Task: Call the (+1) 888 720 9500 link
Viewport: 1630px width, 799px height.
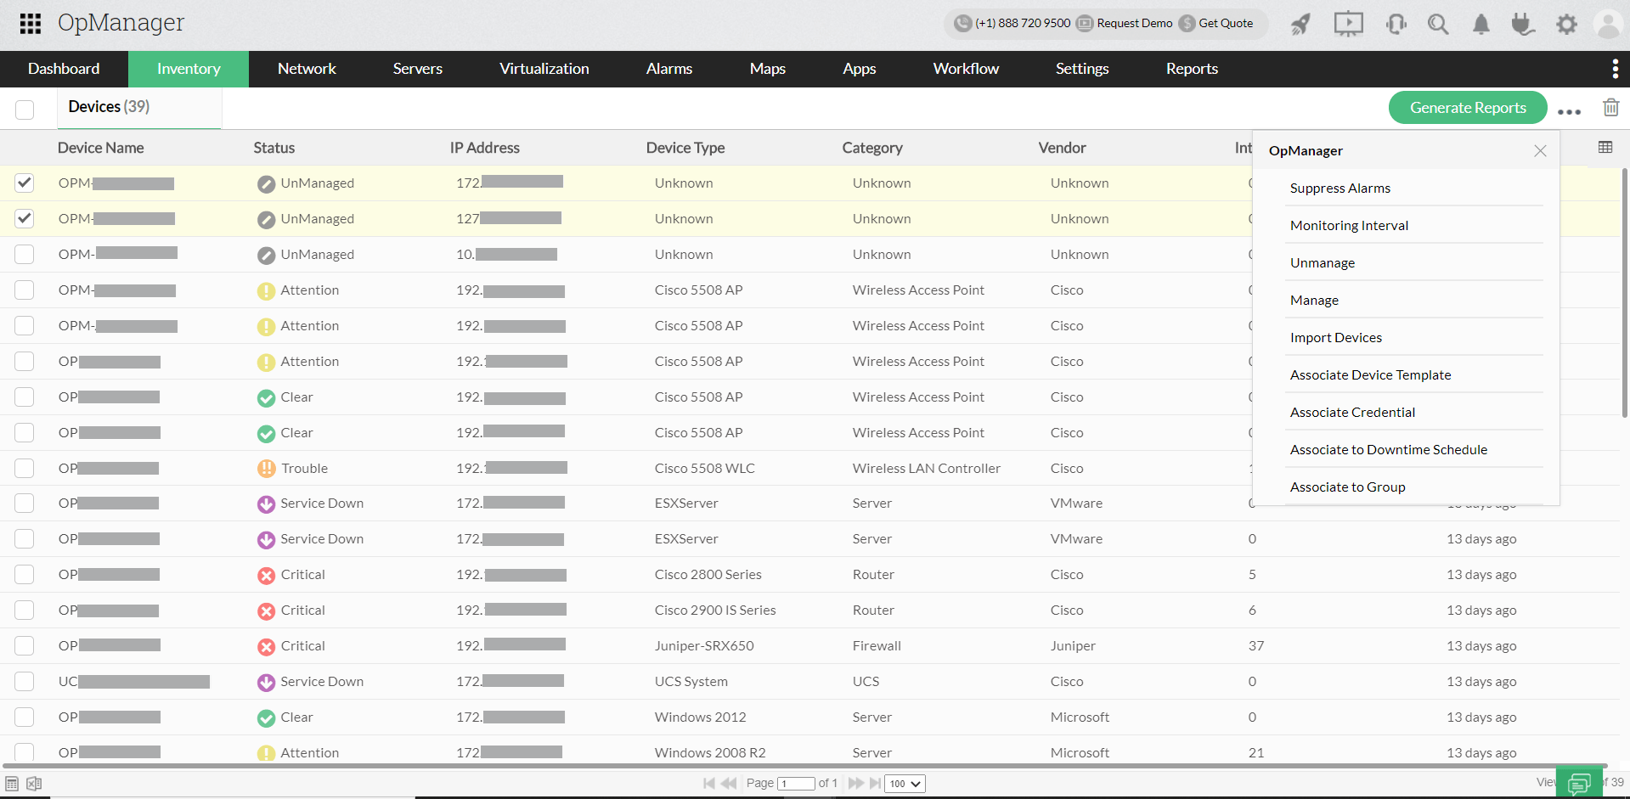Action: click(x=1012, y=24)
